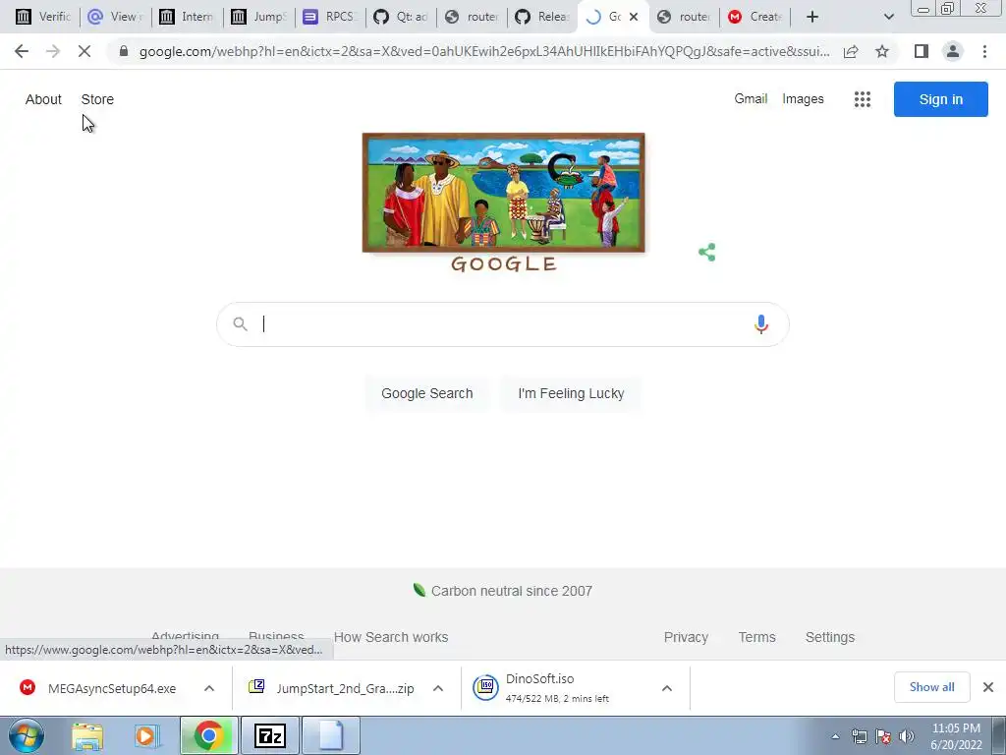Expand the MEGAsyncSetup64.exe download options
The width and height of the screenshot is (1006, 755).
209,688
